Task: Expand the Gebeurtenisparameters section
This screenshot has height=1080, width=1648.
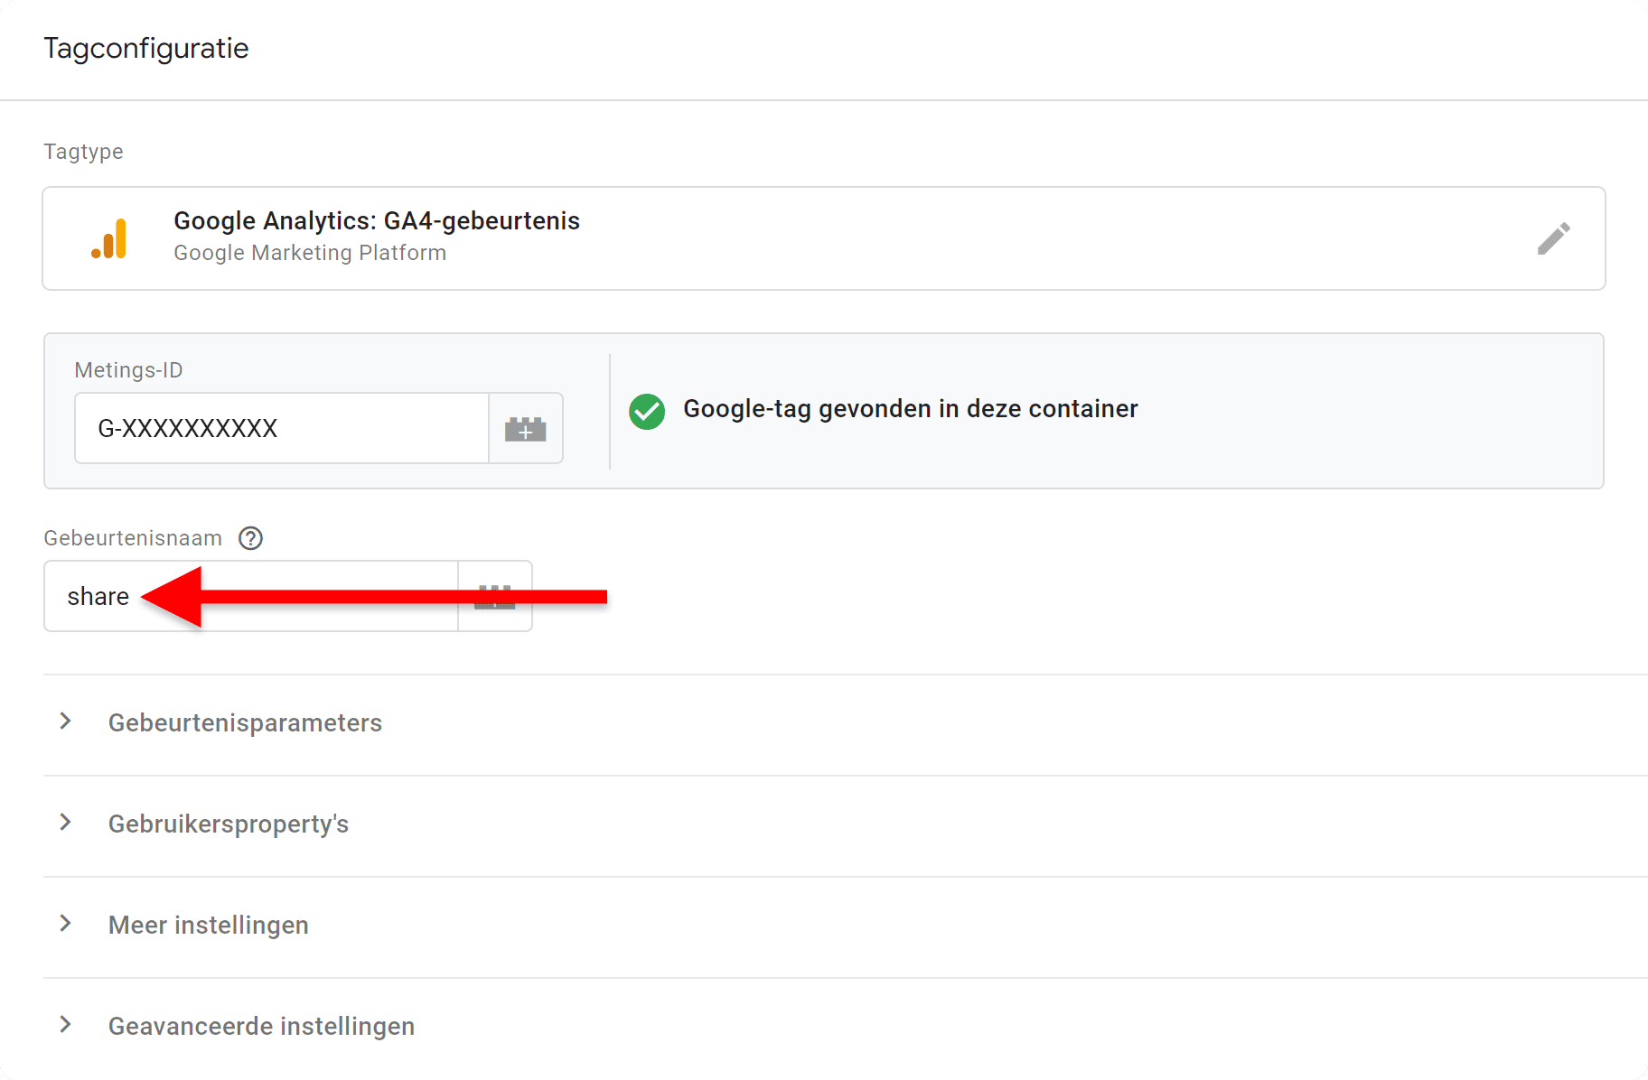Action: click(245, 722)
